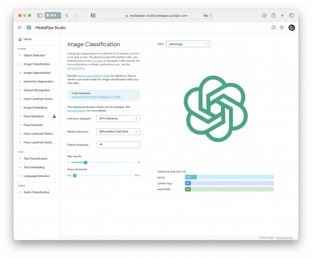Show the Safari downloads icon

(264, 15)
